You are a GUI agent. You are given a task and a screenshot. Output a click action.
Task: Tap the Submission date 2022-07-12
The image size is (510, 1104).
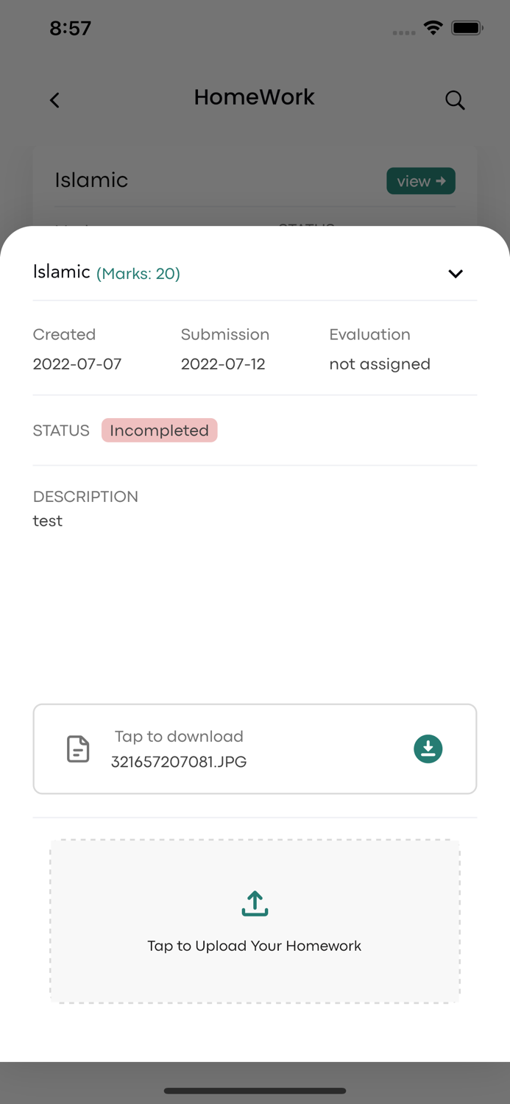223,364
